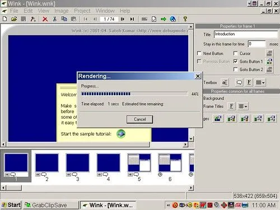
Task: Click the Goto Button 2 settings icon
Action: (x=269, y=69)
